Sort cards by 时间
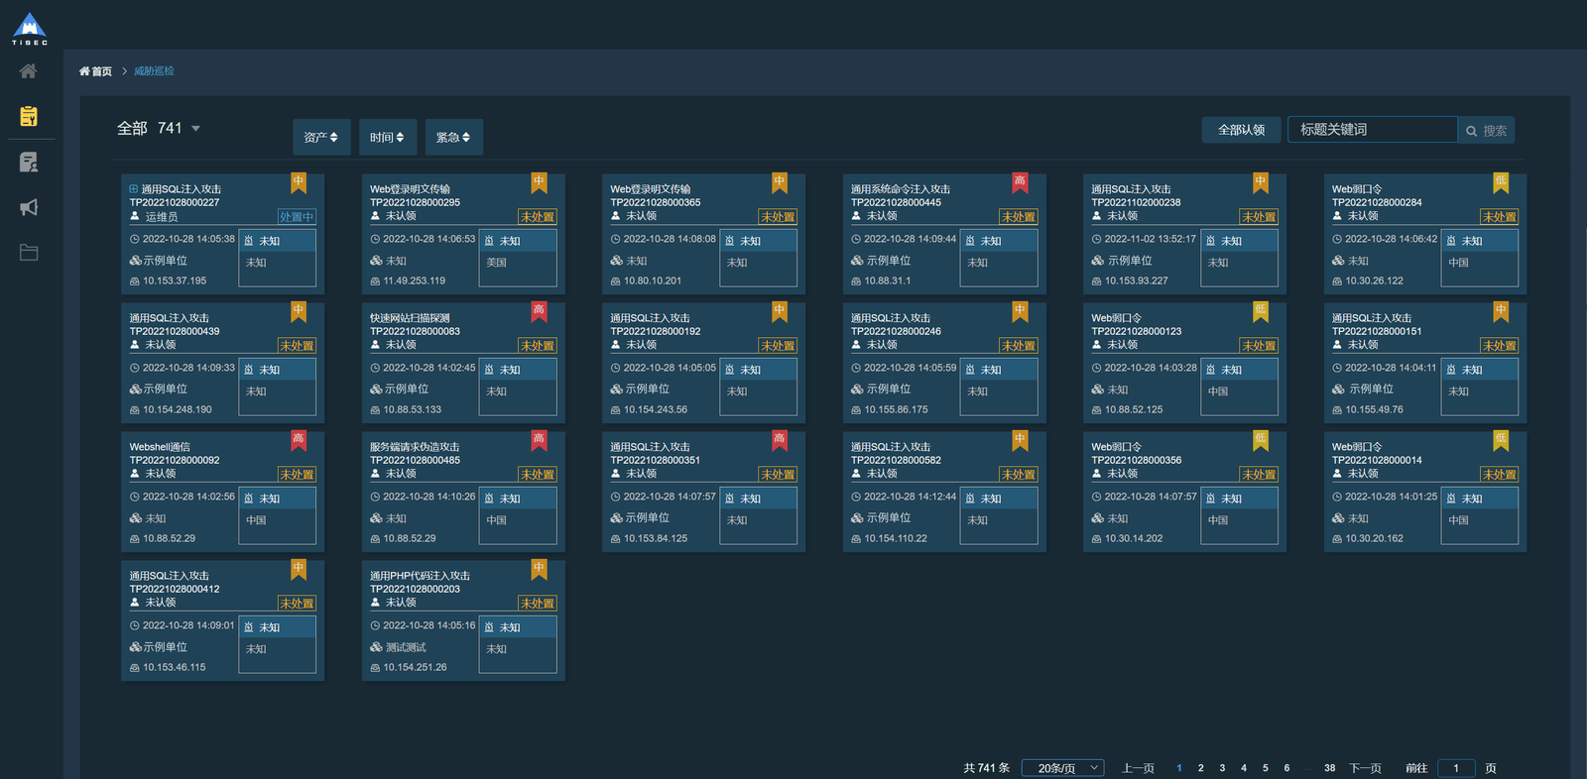This screenshot has width=1587, height=779. [387, 137]
